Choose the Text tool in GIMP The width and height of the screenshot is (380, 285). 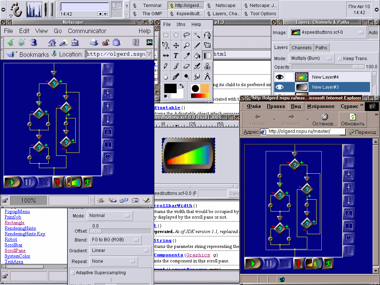(x=176, y=56)
